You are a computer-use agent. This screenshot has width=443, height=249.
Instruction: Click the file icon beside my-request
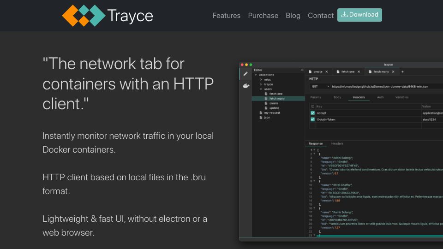coord(261,113)
